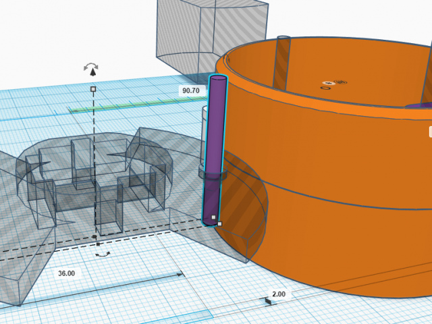Viewport: 432px width, 324px height.
Task: Click the white height handle atop dashed line
Action: point(93,89)
